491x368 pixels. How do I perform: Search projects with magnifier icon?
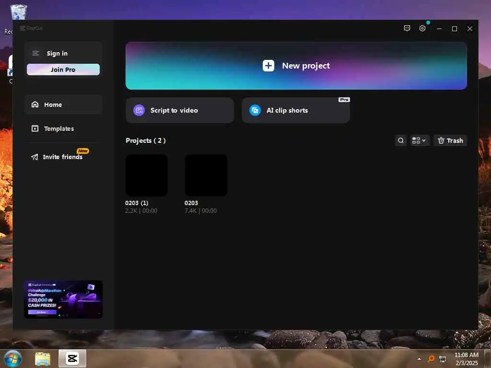coord(400,140)
